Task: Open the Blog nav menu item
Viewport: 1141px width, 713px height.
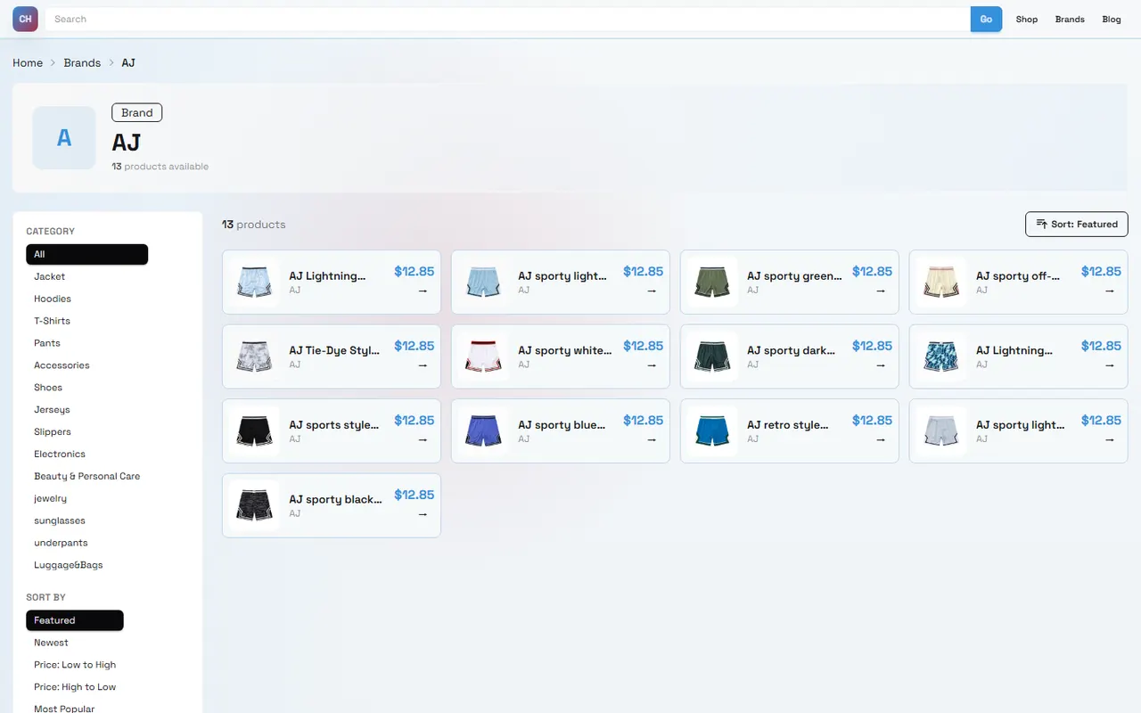Action: [x=1112, y=19]
